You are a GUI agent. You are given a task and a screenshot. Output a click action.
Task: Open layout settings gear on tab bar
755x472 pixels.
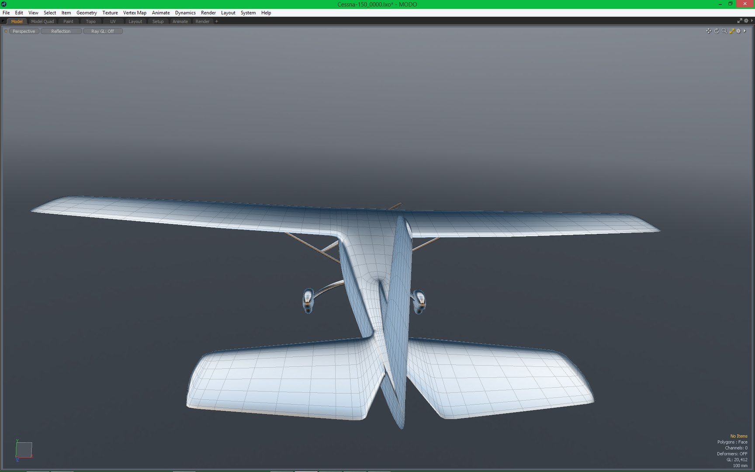pos(746,21)
